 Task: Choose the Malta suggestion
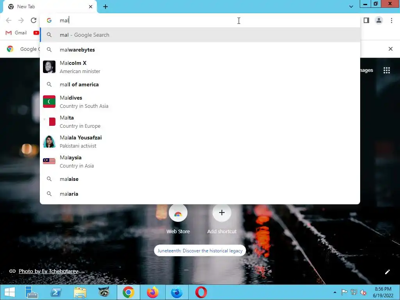coord(200,122)
